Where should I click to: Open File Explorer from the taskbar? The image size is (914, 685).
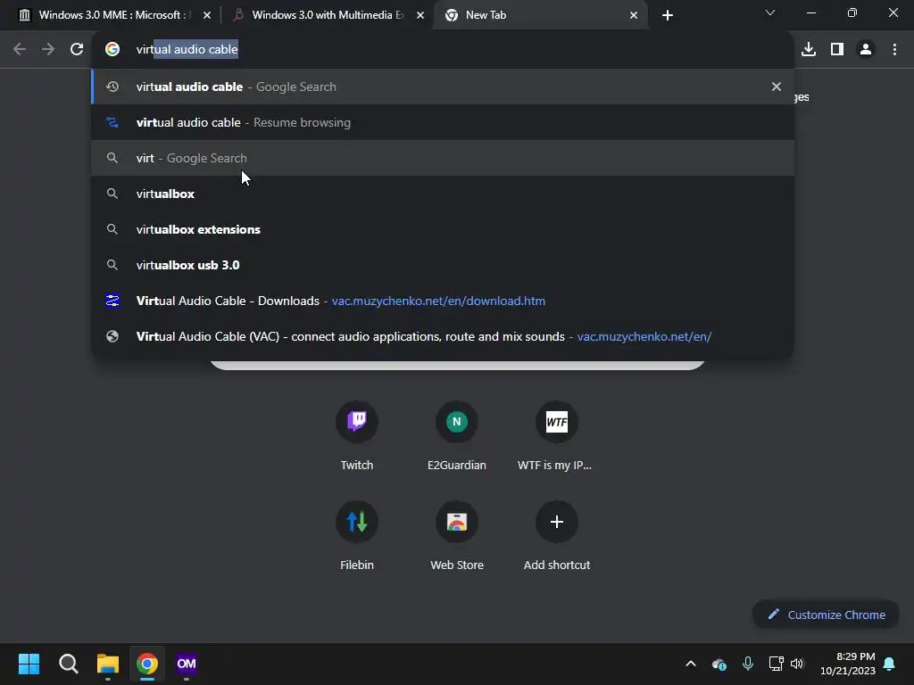108,664
